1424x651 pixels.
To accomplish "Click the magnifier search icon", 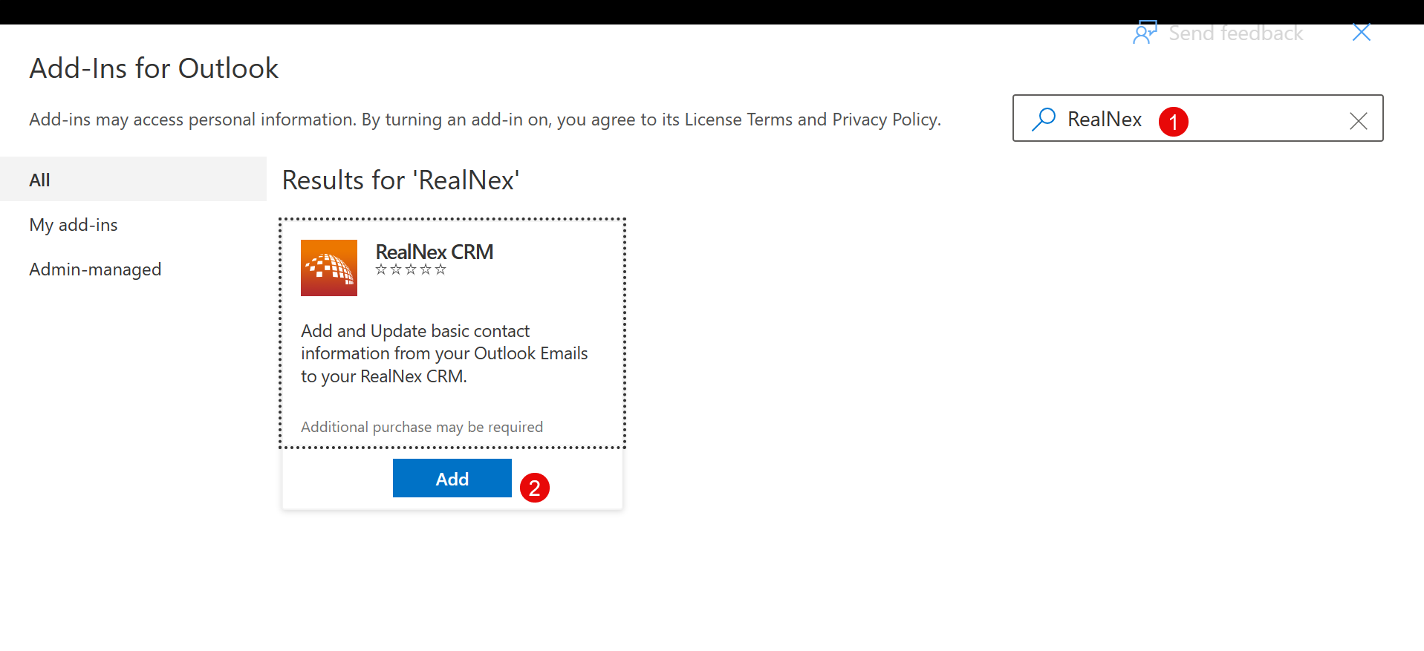I will pos(1044,119).
